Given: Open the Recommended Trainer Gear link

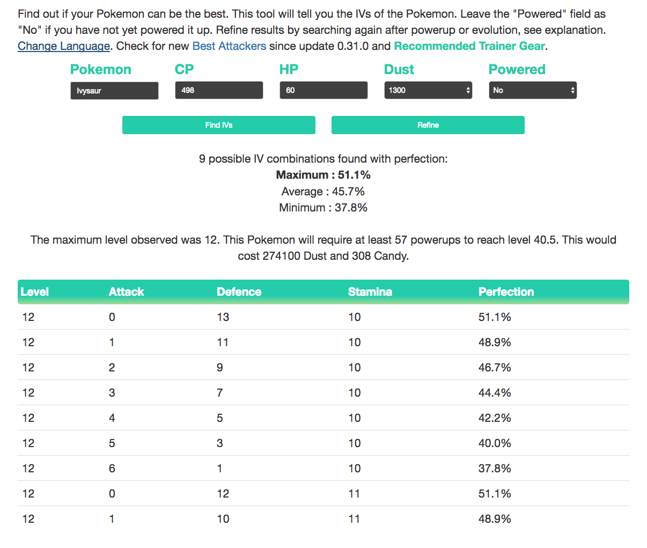Looking at the screenshot, I should pyautogui.click(x=469, y=46).
